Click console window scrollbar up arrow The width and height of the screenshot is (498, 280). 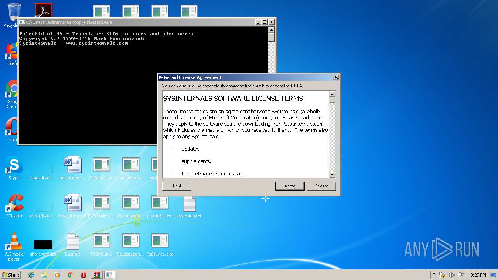click(x=272, y=30)
